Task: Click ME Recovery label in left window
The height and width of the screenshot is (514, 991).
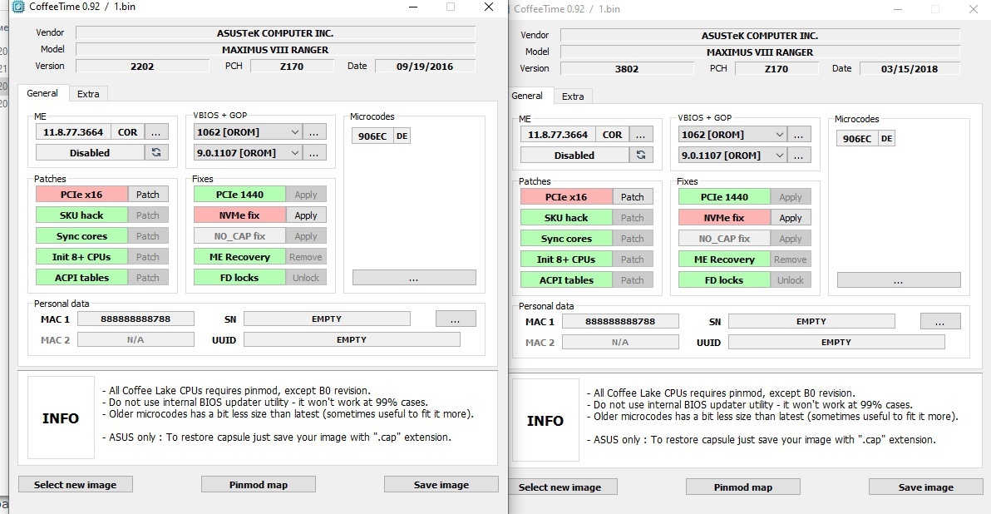Action: click(x=239, y=257)
